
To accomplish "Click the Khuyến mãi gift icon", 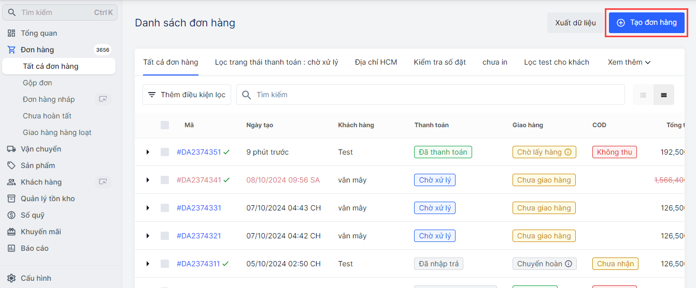I will [x=11, y=232].
